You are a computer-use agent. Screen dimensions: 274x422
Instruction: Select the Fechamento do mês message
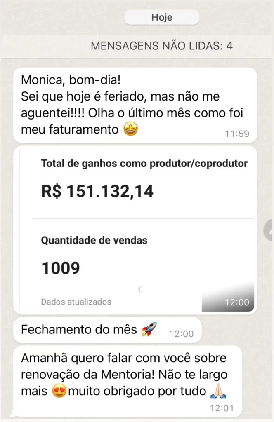(108, 330)
